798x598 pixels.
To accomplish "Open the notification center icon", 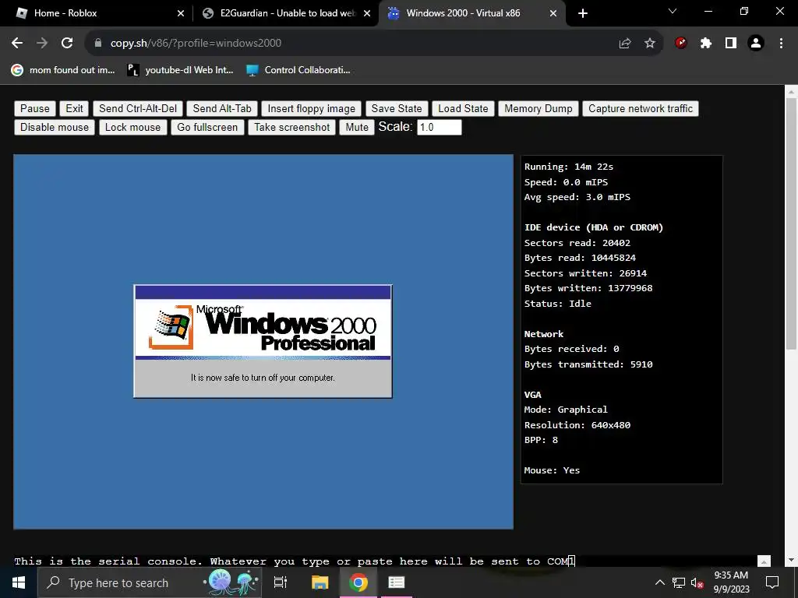I will pyautogui.click(x=772, y=582).
